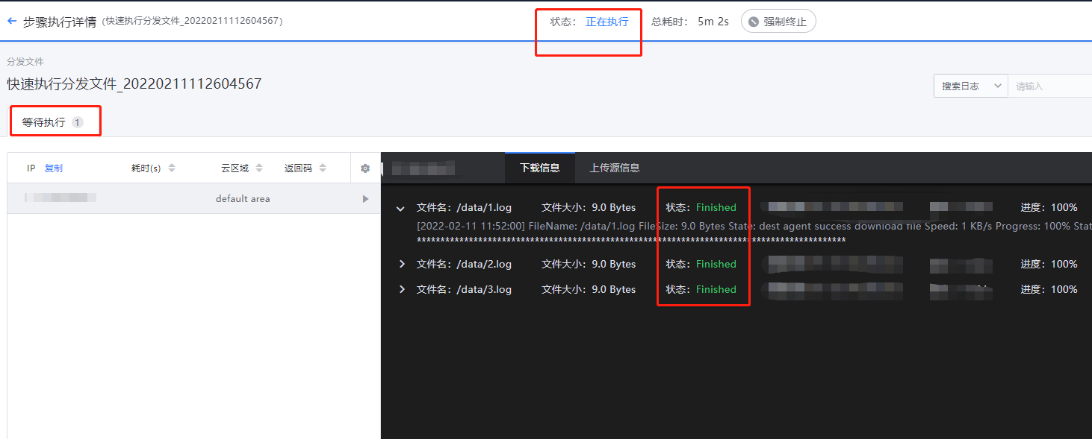
Task: Click the row arrow beside default area
Action: [365, 199]
